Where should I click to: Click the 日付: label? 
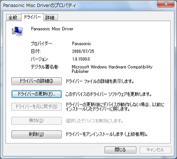click(36, 51)
